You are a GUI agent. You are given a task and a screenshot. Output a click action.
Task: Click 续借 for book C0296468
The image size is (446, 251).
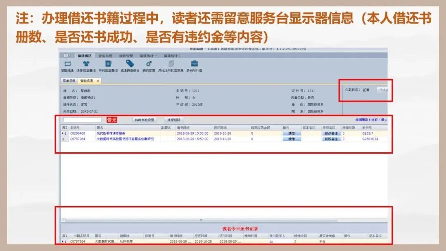pyautogui.click(x=292, y=133)
